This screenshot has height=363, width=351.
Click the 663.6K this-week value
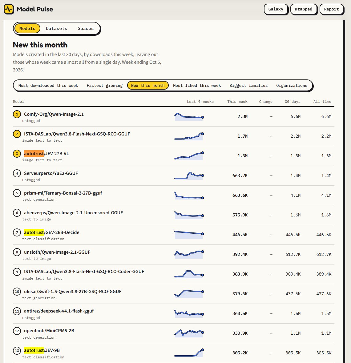(240, 195)
